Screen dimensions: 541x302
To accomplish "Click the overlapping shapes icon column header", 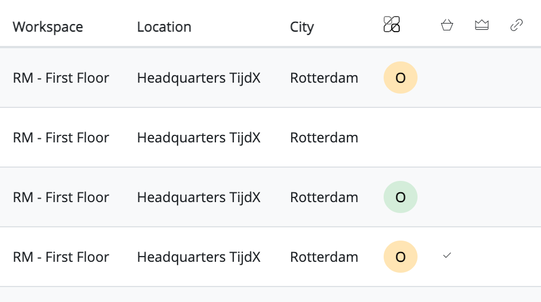I will point(392,25).
